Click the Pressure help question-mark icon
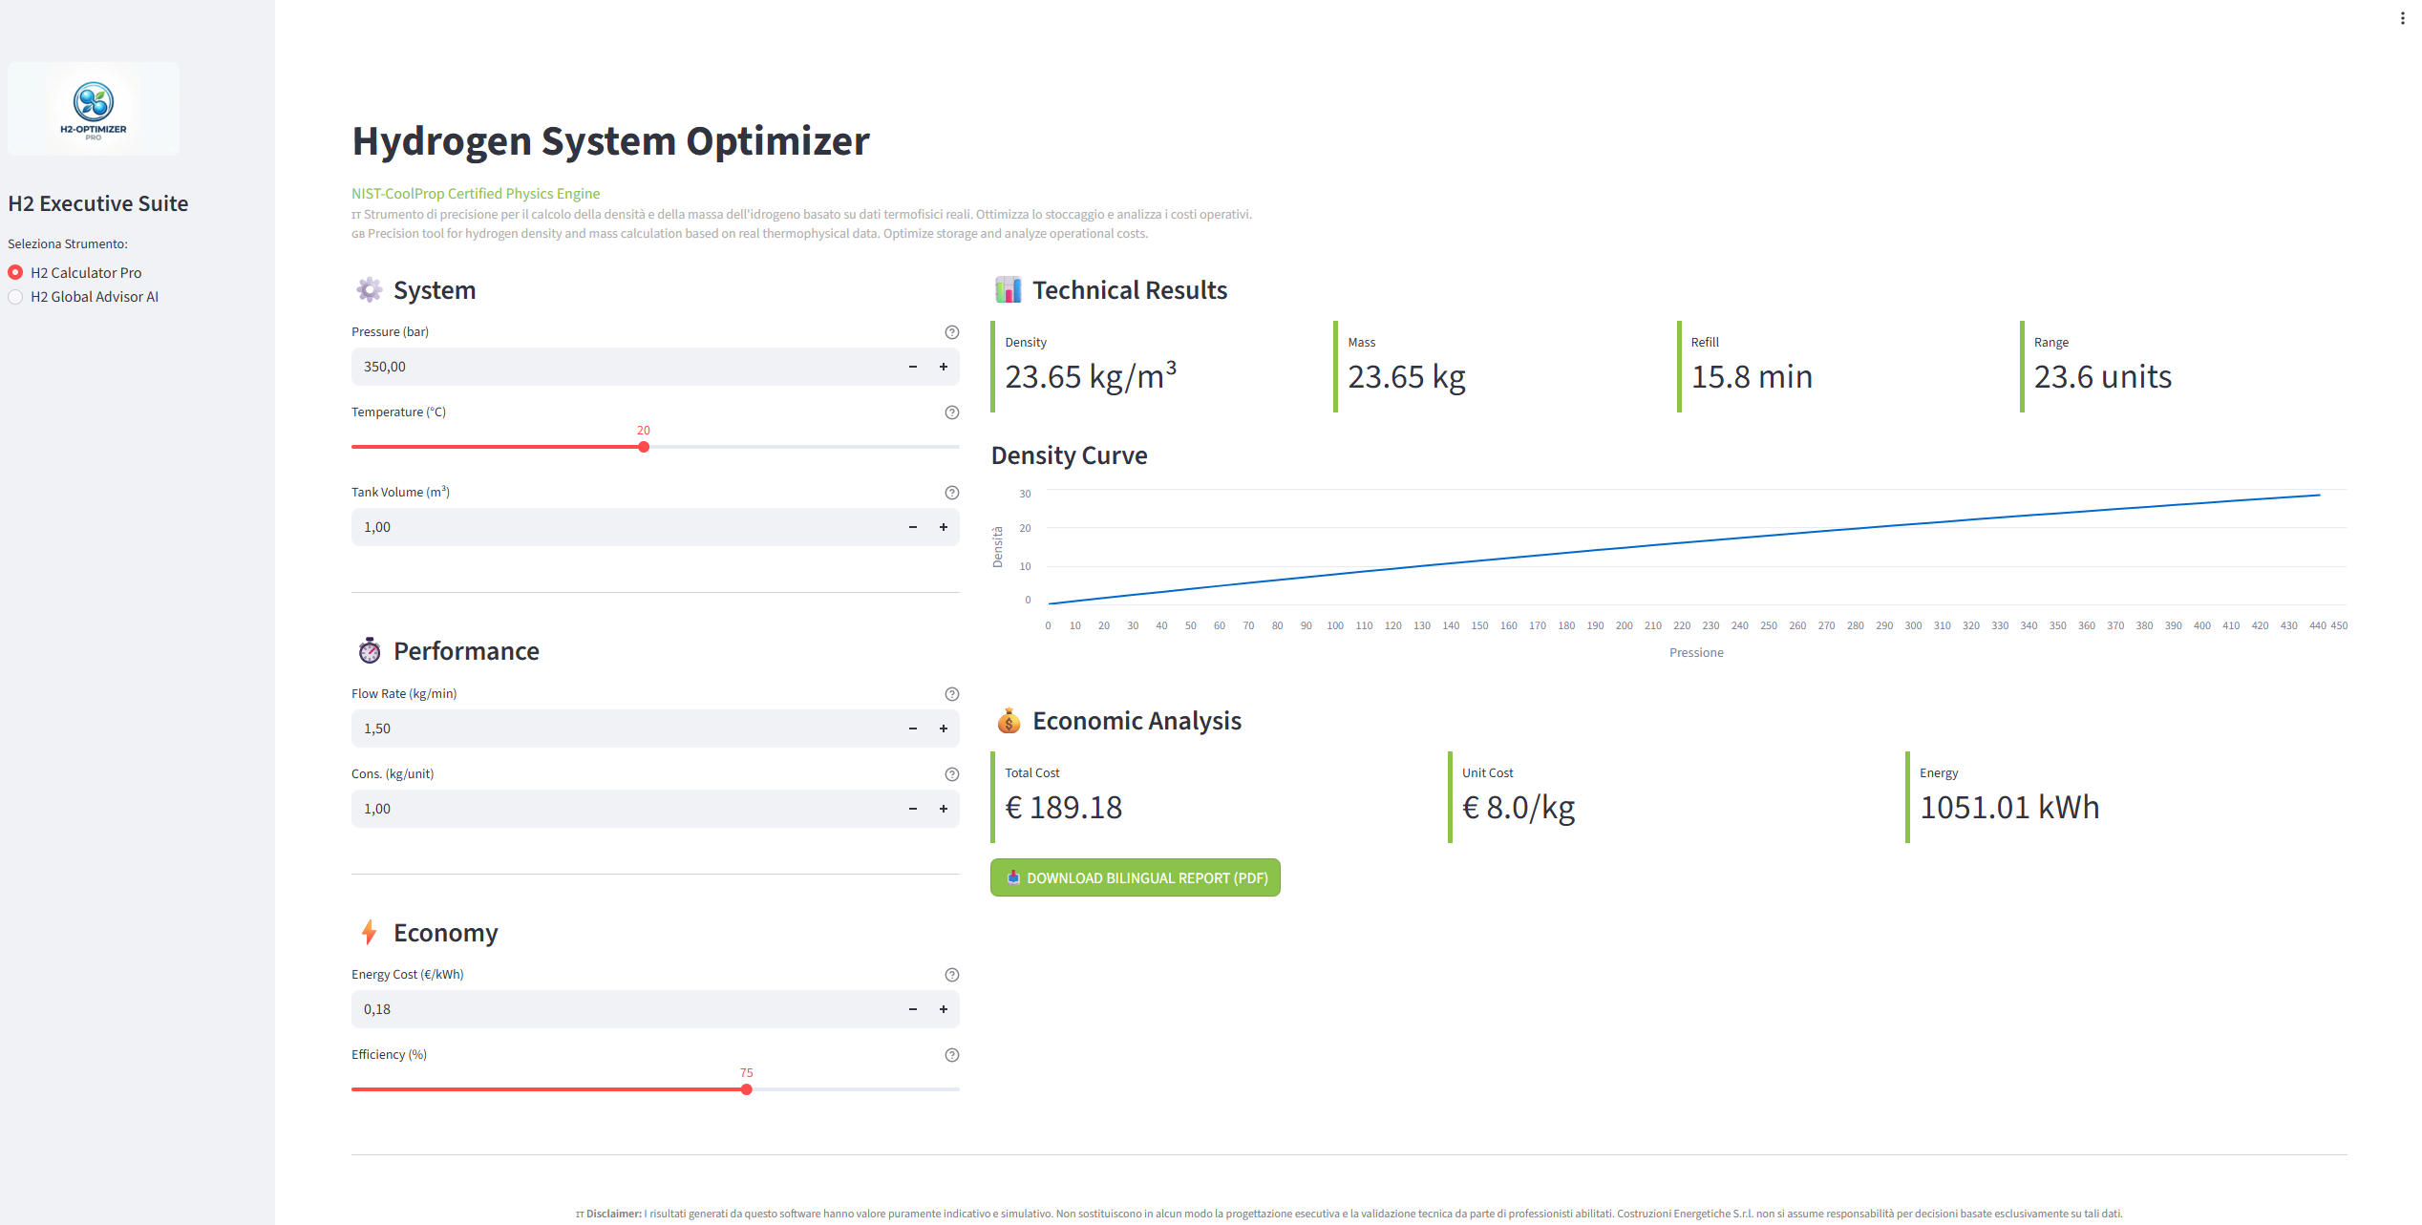The width and height of the screenshot is (2422, 1225). coord(951,332)
